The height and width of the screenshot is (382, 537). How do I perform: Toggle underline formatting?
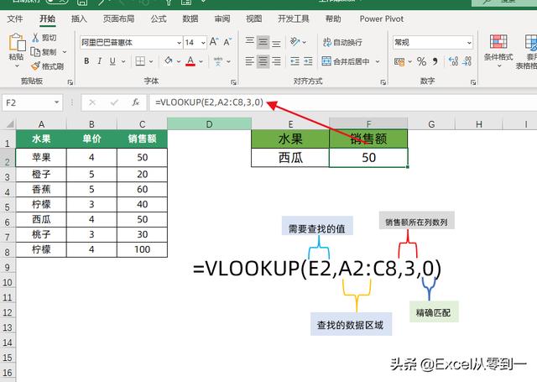click(x=112, y=61)
